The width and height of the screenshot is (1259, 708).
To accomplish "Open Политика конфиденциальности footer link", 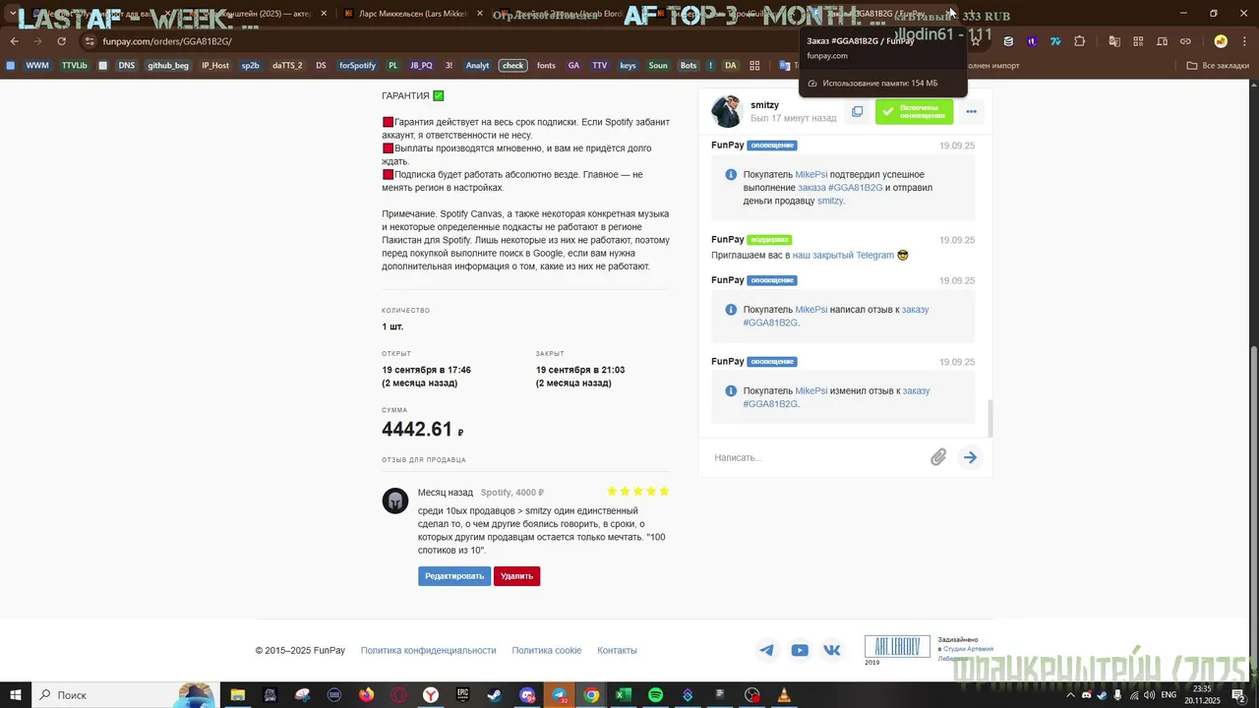I will 428,650.
